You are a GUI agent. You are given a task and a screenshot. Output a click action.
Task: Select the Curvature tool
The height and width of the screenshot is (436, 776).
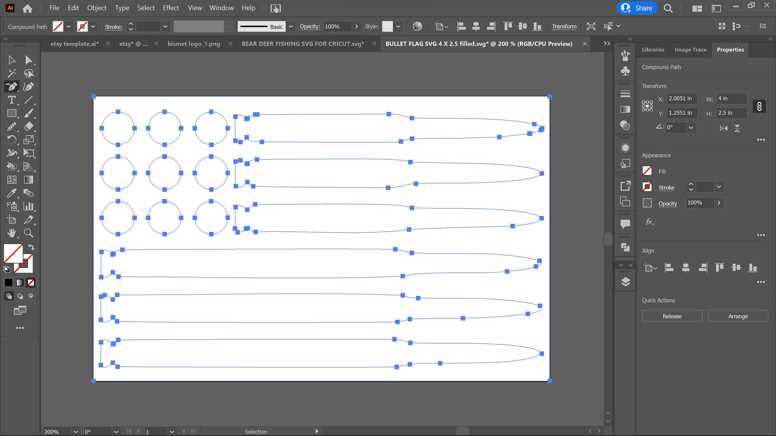[29, 86]
